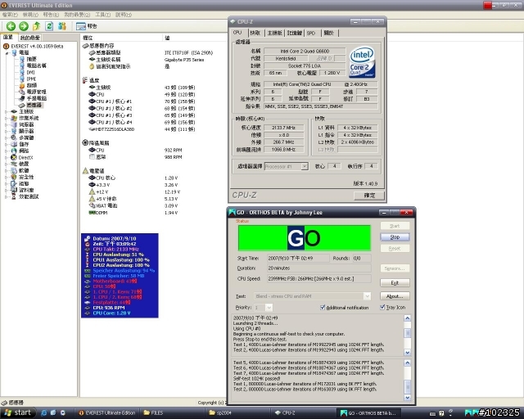Switch to the 快取 cache tab in CPU-Z
The image size is (524, 419).
click(x=255, y=33)
